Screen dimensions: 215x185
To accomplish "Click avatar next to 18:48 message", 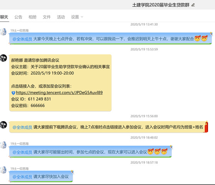I will click(3, 145).
